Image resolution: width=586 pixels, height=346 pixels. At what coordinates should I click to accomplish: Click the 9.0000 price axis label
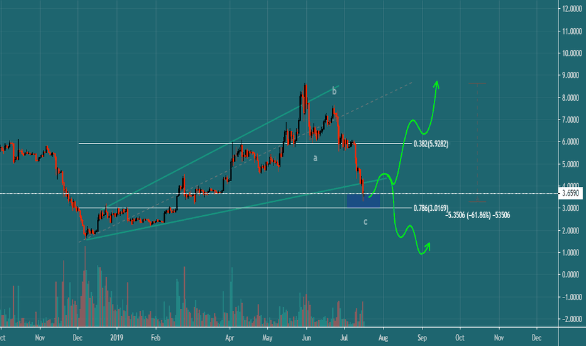(572, 75)
